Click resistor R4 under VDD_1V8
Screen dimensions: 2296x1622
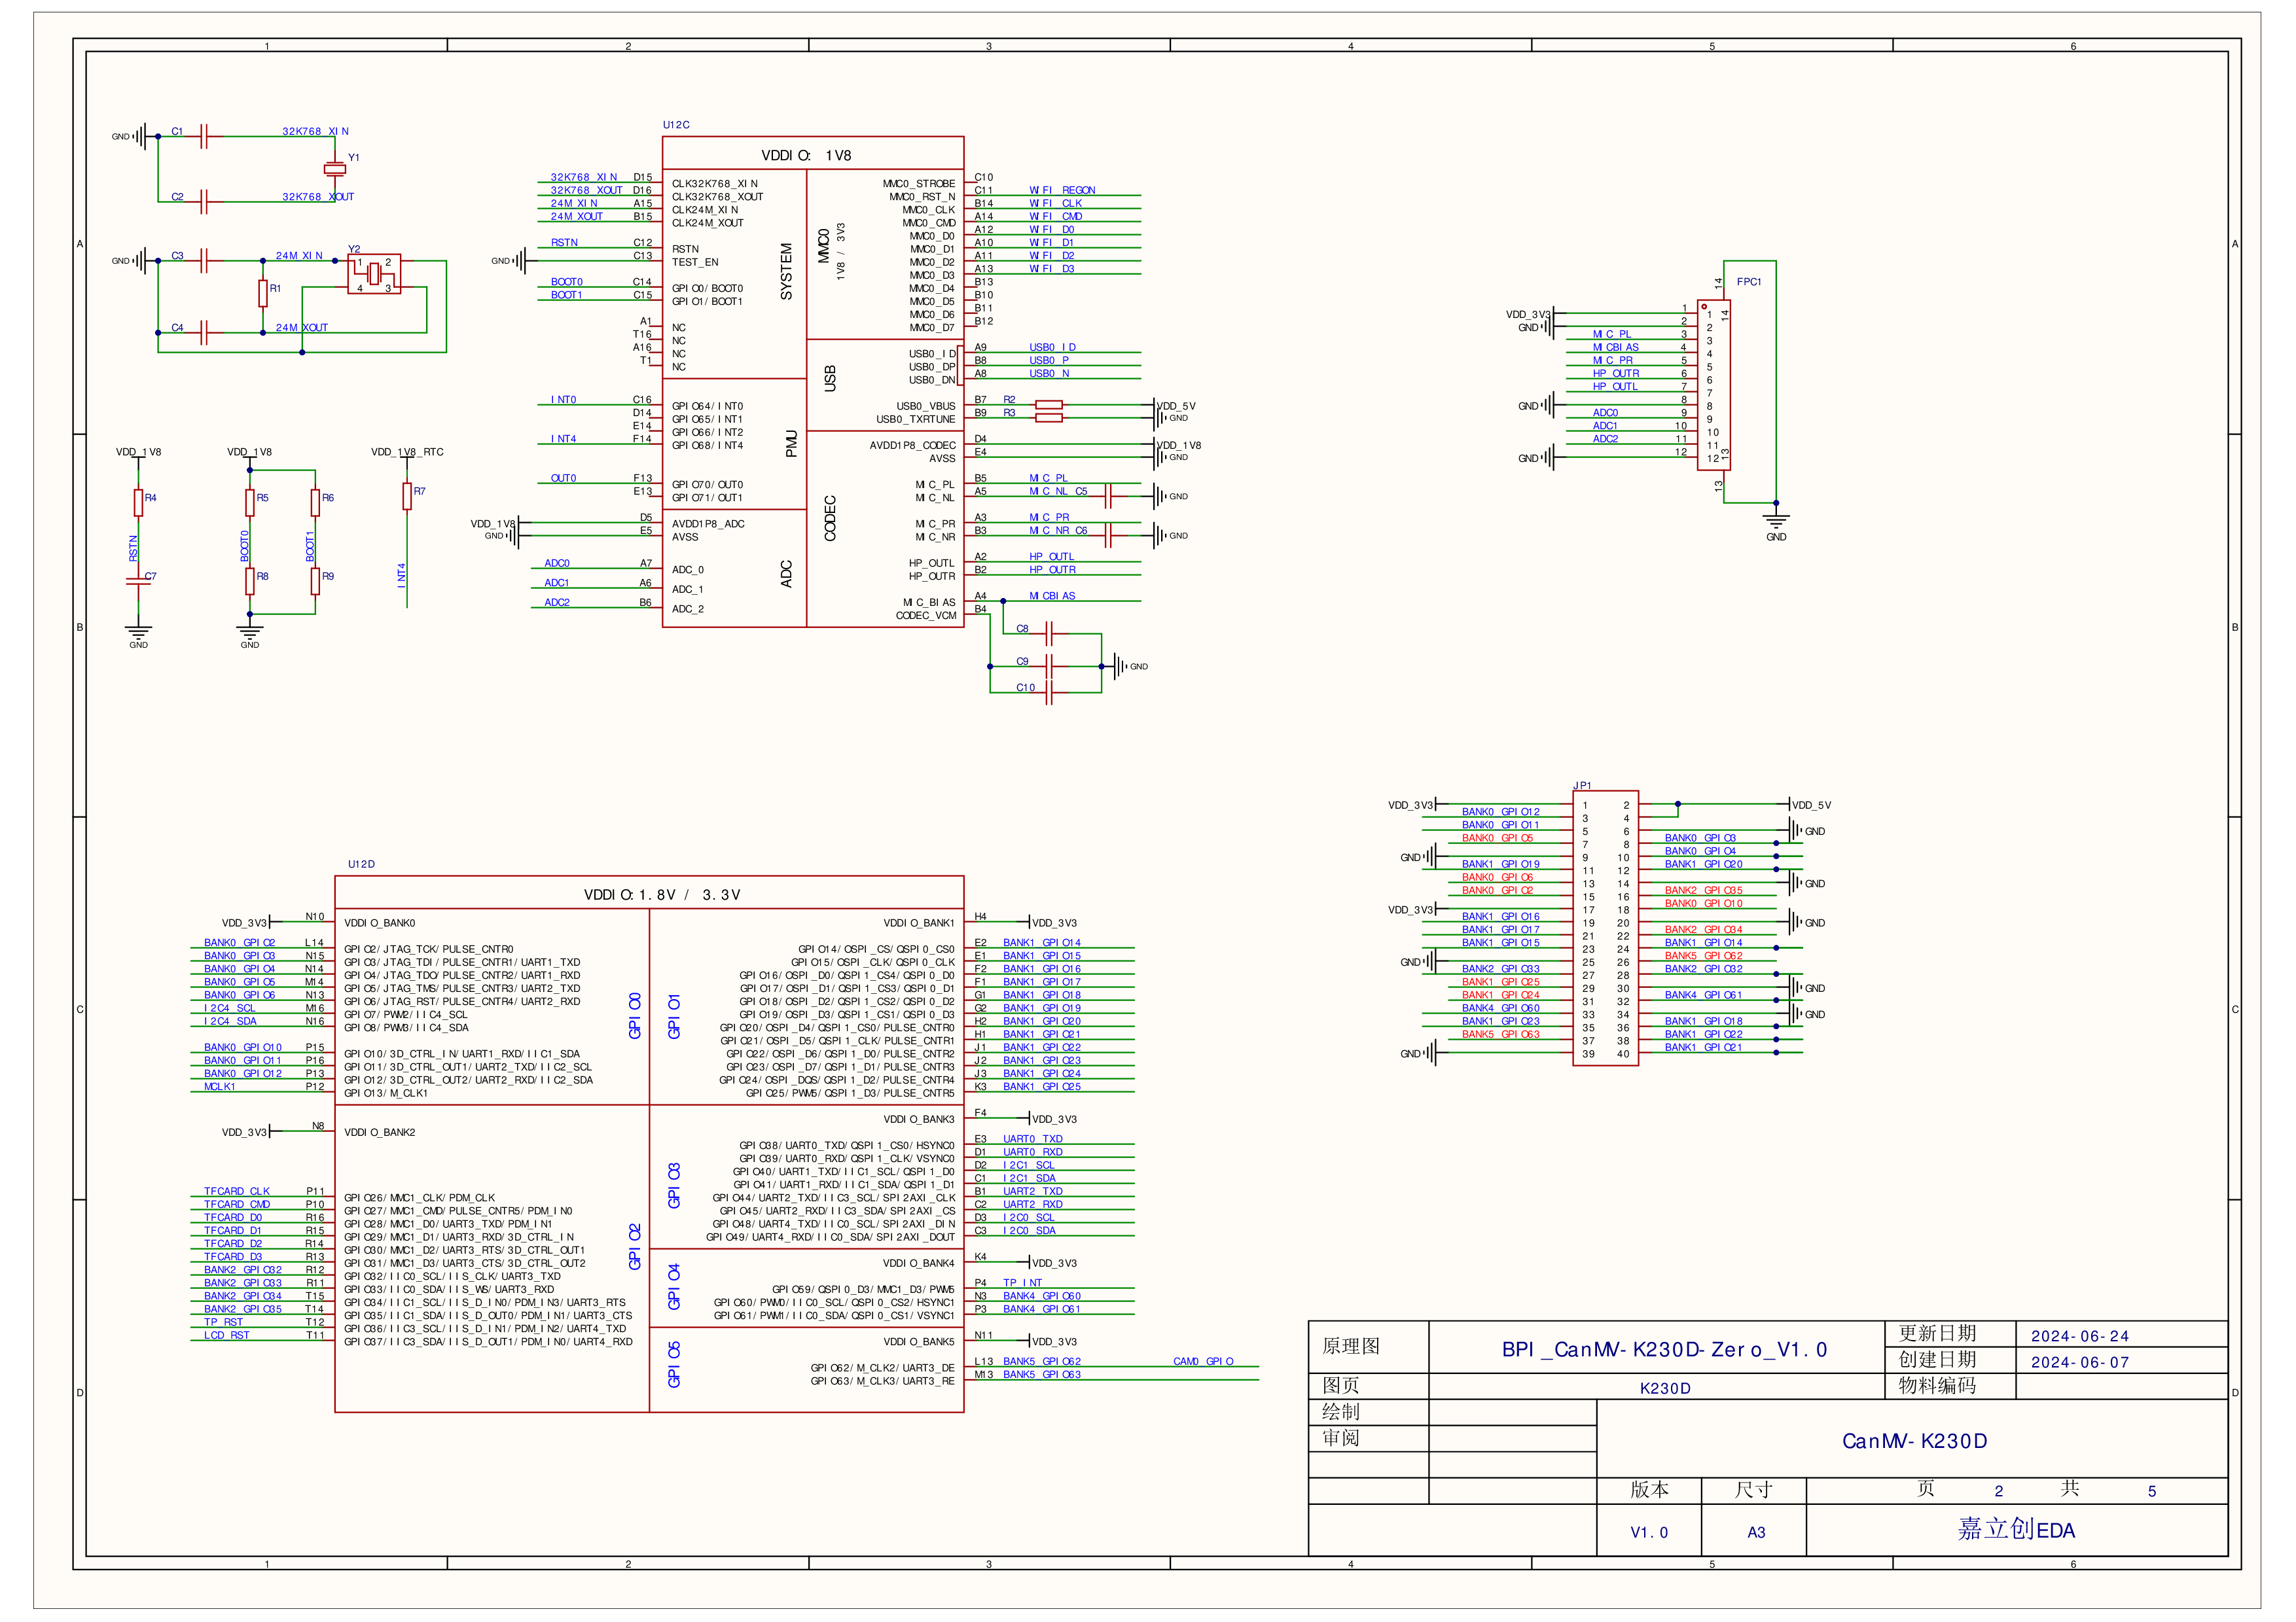point(138,502)
